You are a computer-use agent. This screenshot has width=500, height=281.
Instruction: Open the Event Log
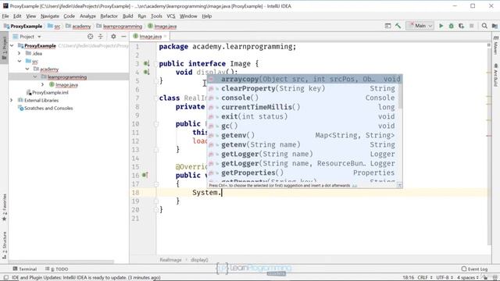tap(474, 269)
